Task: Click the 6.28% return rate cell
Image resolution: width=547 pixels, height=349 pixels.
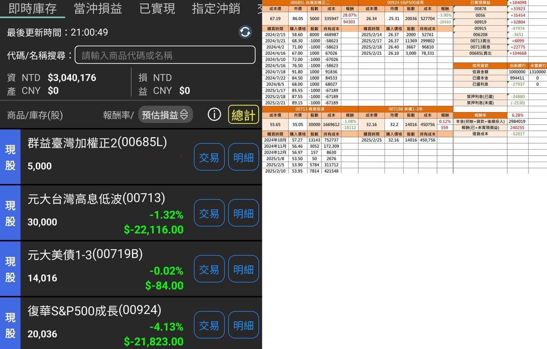Action: tap(518, 115)
